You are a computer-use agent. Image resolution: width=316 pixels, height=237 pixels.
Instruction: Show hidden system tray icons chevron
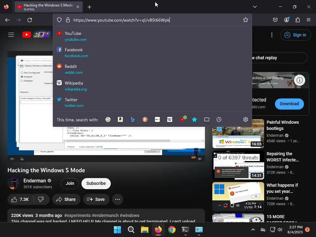point(253,230)
